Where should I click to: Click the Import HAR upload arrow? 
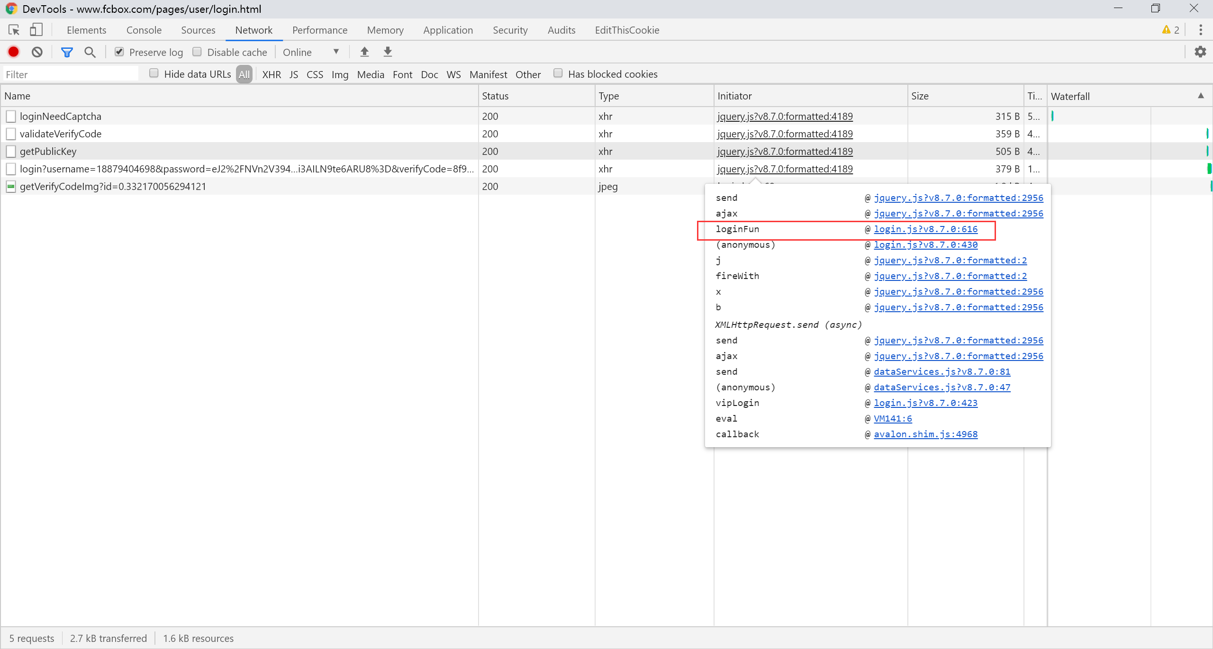coord(364,52)
